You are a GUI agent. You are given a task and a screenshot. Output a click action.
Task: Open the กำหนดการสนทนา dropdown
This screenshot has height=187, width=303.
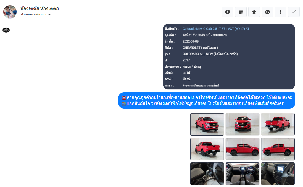pyautogui.click(x=36, y=14)
